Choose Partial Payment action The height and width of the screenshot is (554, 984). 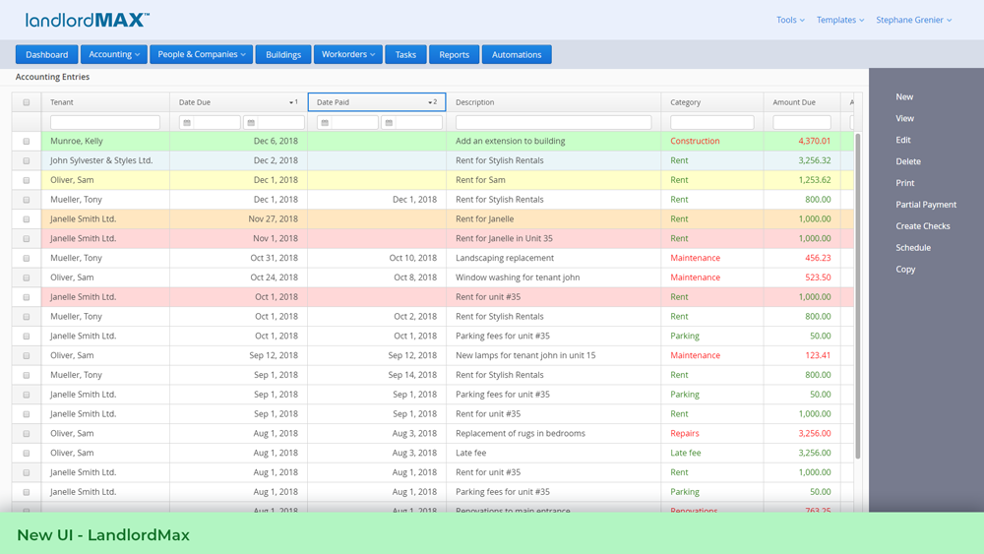click(926, 205)
